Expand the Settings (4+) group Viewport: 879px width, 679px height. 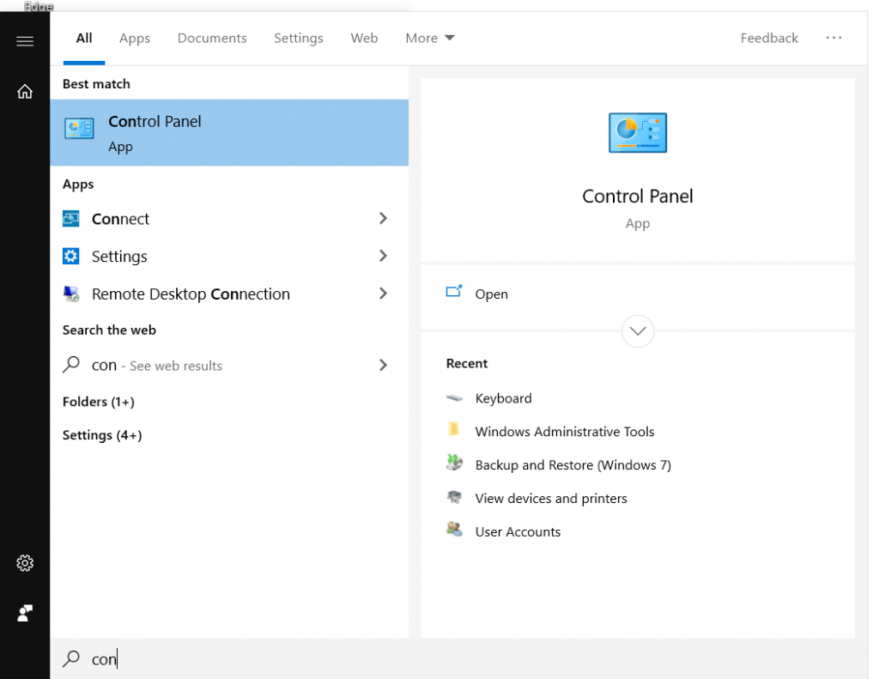102,435
